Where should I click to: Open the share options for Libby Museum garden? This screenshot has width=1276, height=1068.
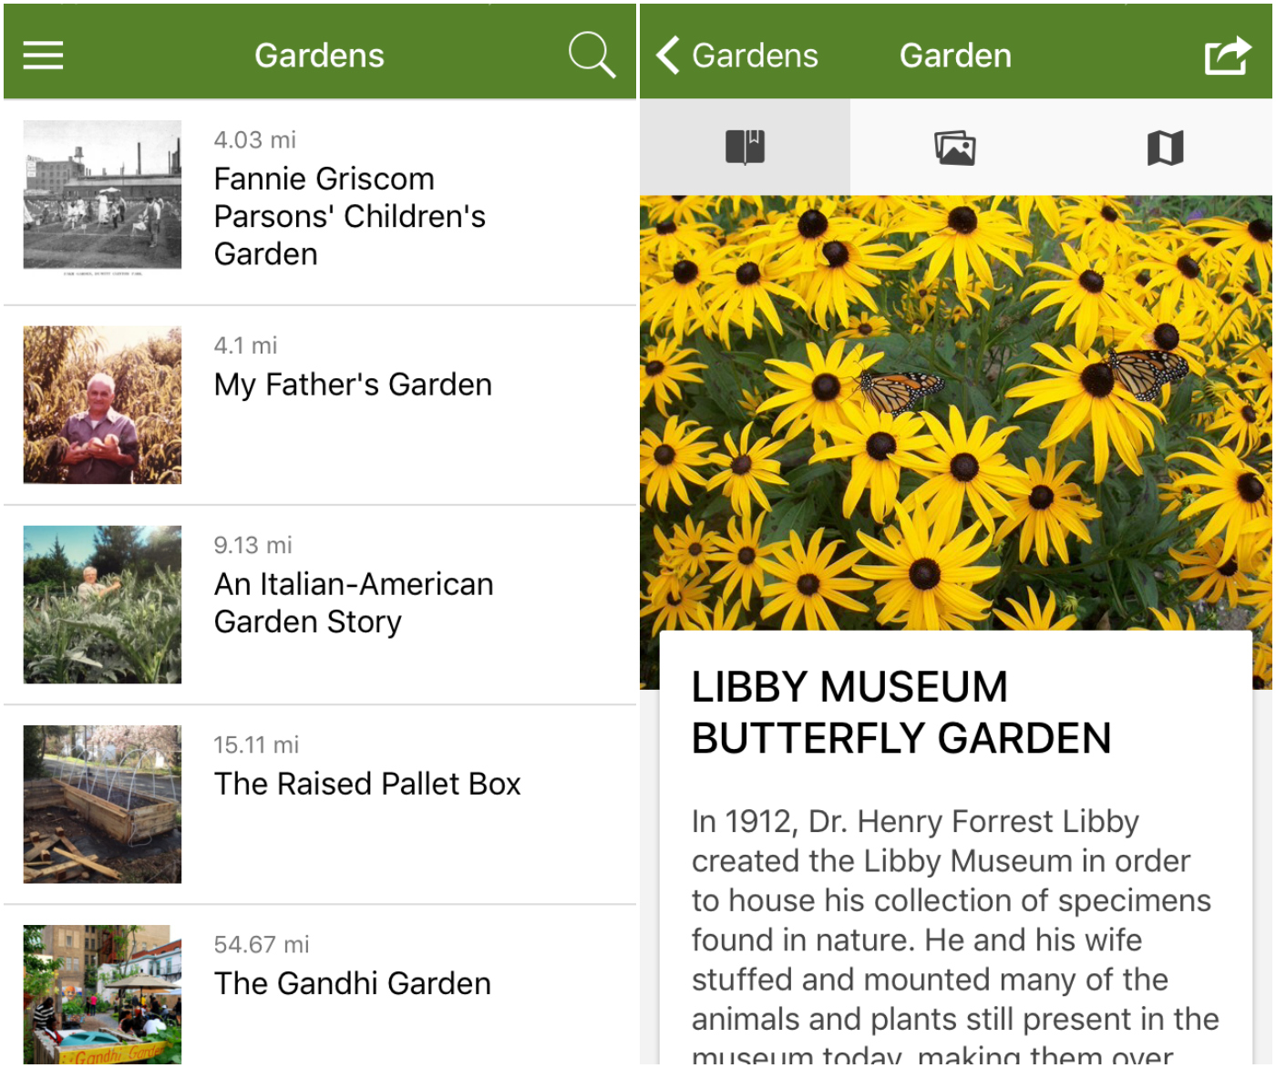coord(1228,55)
